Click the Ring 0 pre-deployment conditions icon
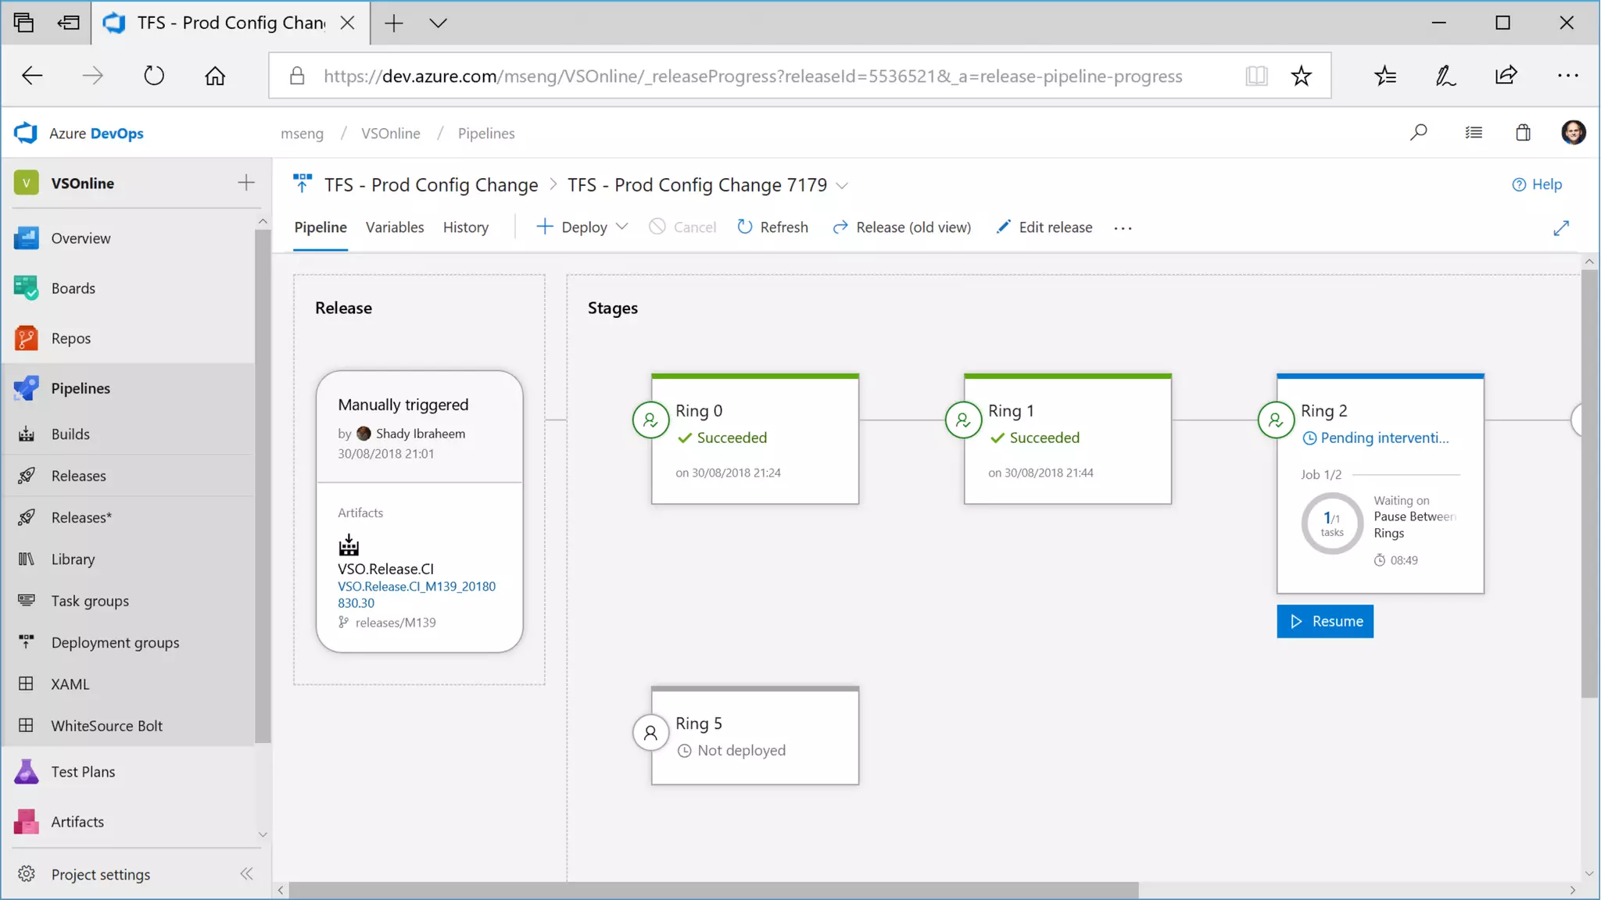 pyautogui.click(x=650, y=420)
